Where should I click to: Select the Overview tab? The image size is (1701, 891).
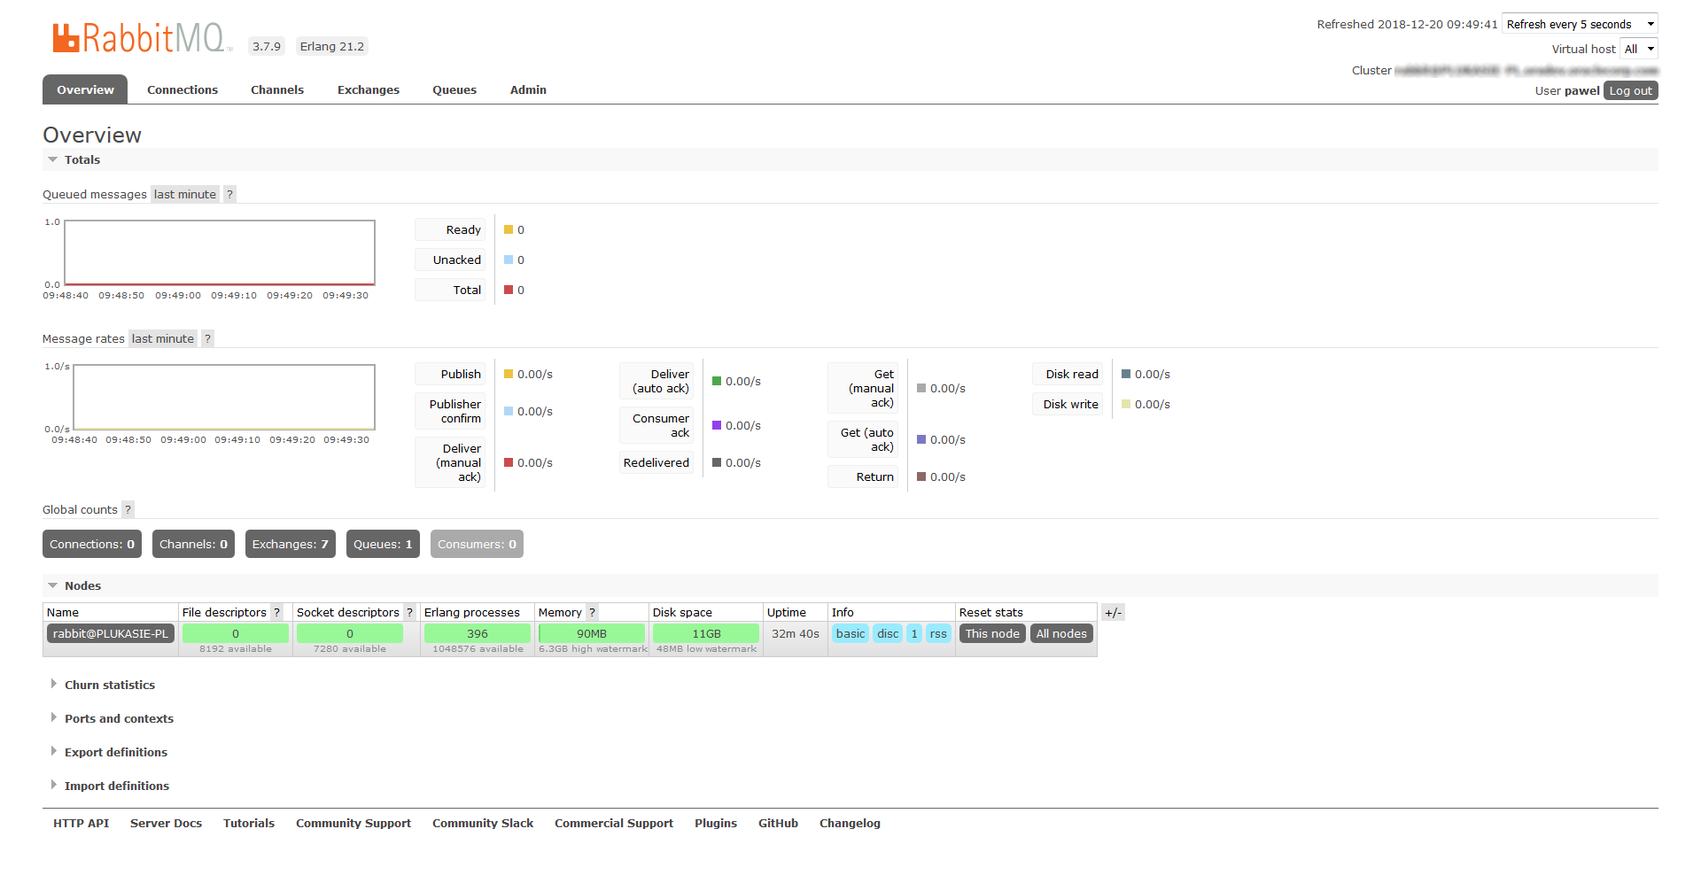pos(85,89)
